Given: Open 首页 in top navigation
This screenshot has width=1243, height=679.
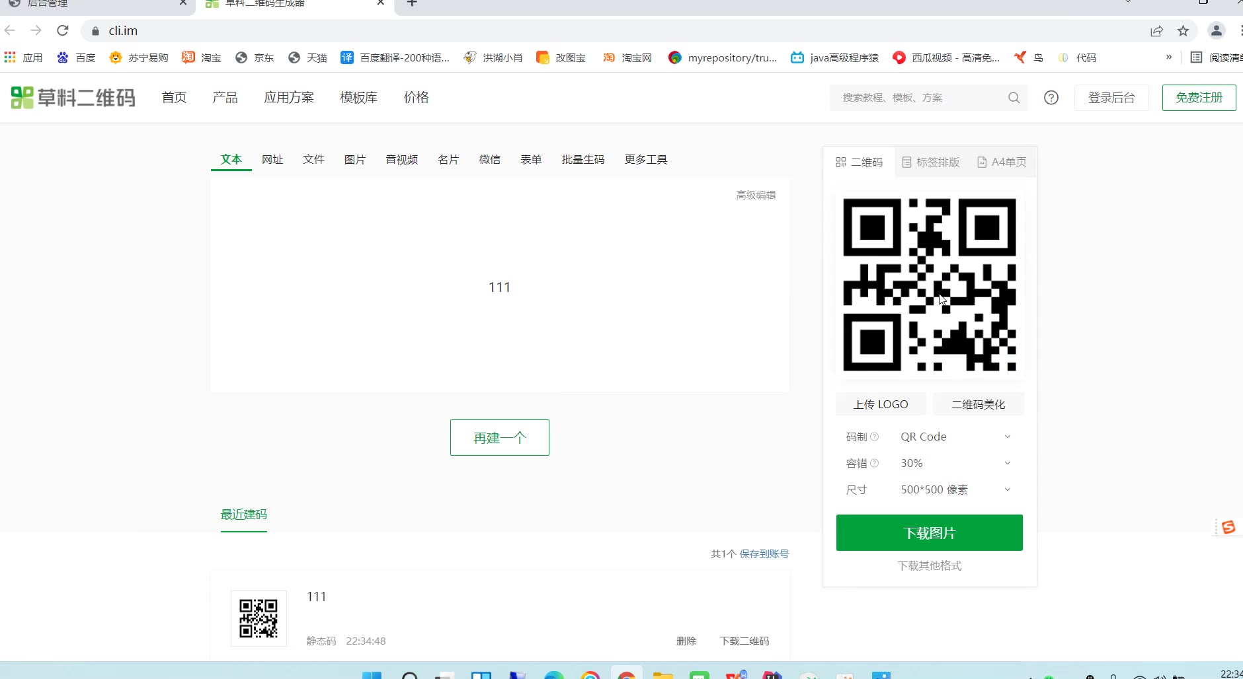Looking at the screenshot, I should click(174, 97).
